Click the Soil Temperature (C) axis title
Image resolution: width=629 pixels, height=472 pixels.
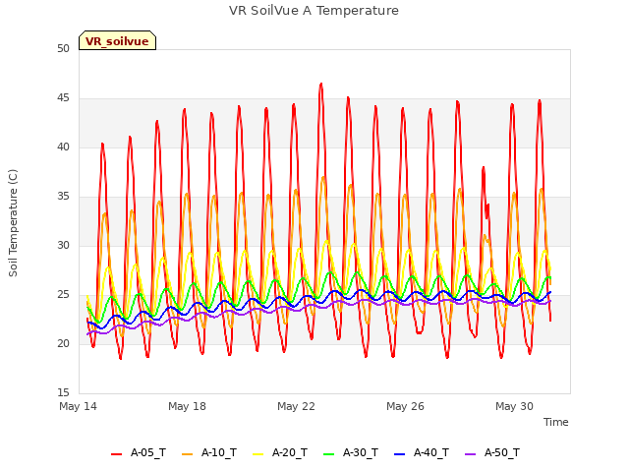(x=13, y=223)
